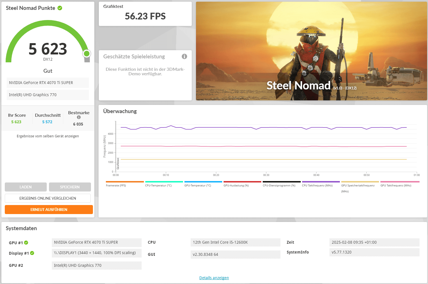This screenshot has width=428, height=284.
Task: Click the green score gauge indicator knob
Action: click(x=87, y=53)
